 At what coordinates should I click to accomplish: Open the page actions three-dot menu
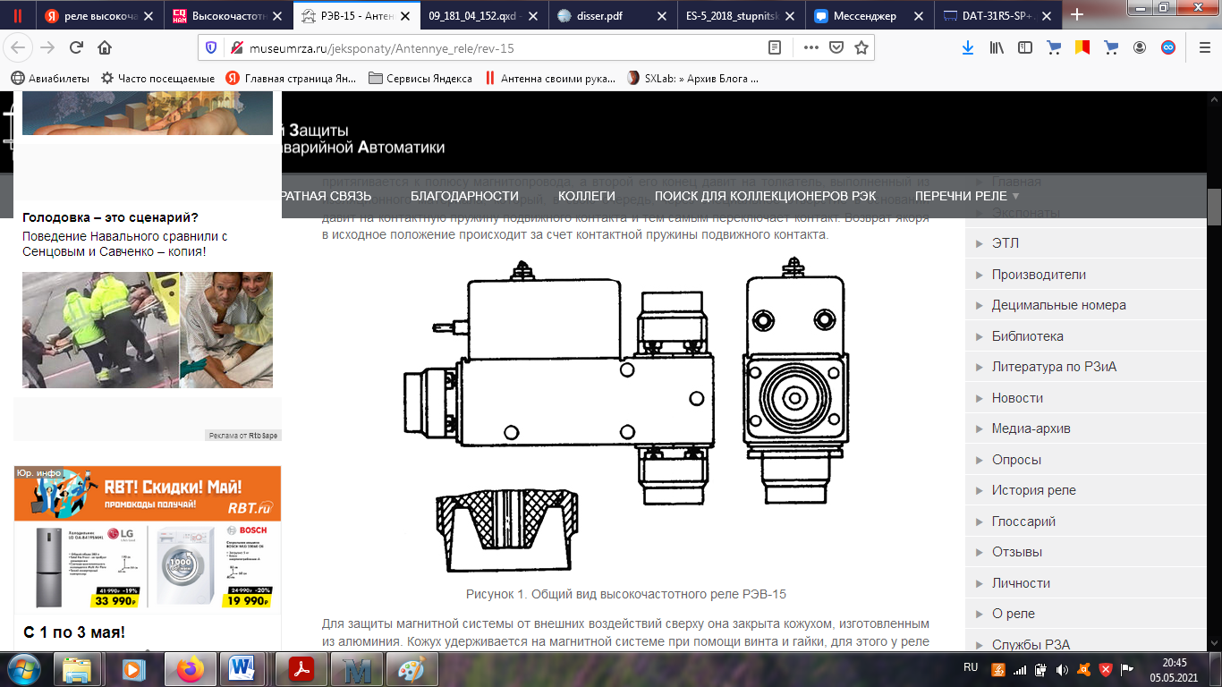811,48
